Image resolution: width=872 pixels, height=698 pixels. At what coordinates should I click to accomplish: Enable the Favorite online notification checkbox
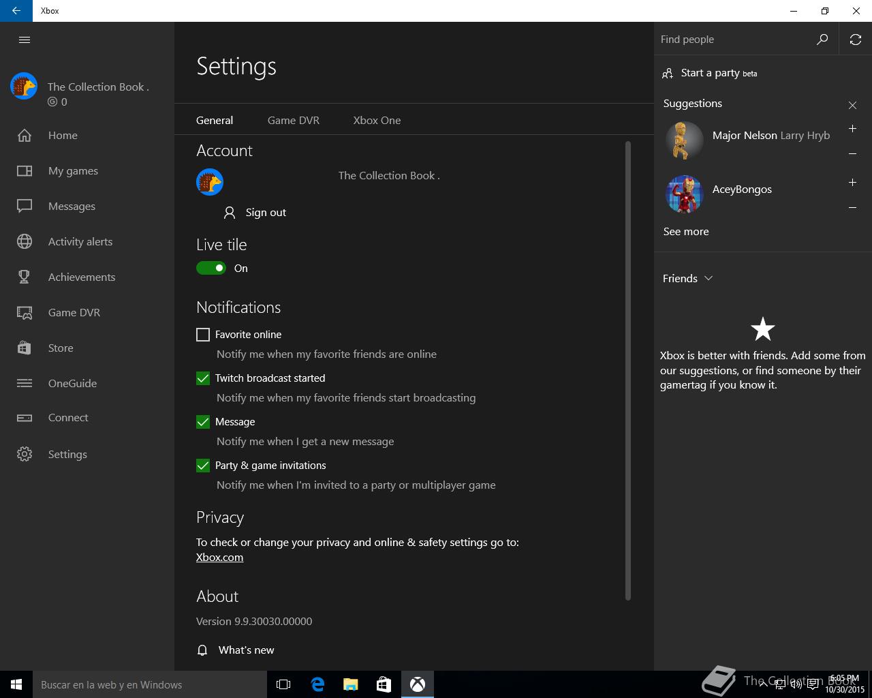click(x=203, y=335)
